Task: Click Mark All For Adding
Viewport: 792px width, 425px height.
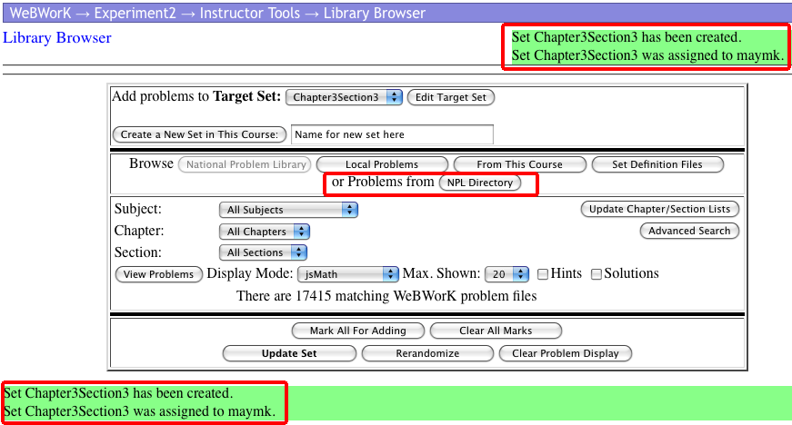Action: coord(358,331)
